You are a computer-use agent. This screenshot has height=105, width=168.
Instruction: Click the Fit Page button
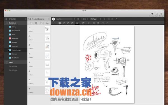click(x=94, y=19)
